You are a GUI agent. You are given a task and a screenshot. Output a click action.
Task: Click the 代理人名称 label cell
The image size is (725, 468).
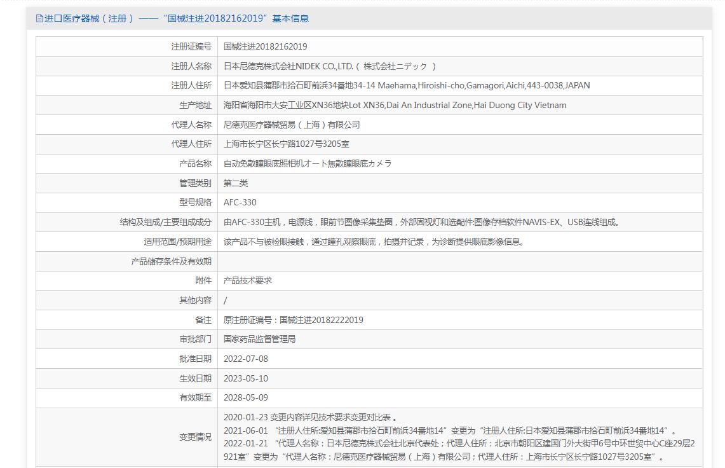pyautogui.click(x=126, y=125)
